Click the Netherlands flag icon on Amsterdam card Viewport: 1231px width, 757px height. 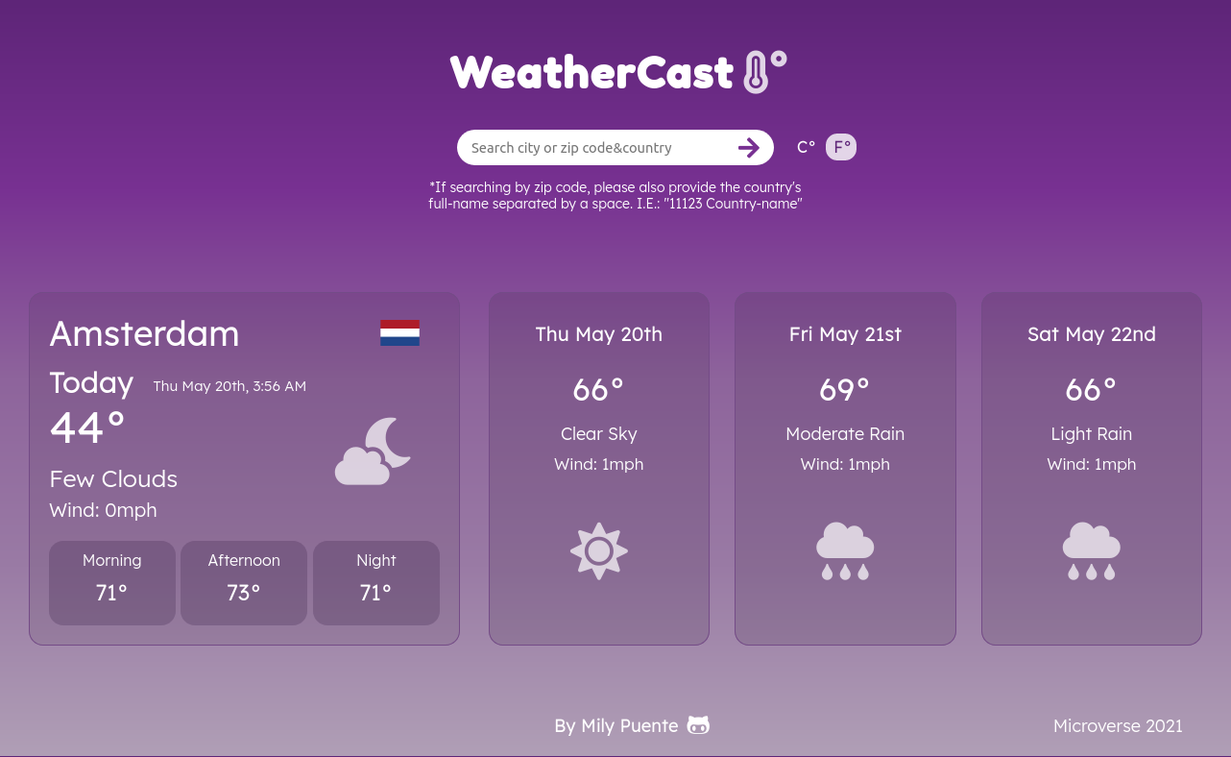tap(399, 333)
